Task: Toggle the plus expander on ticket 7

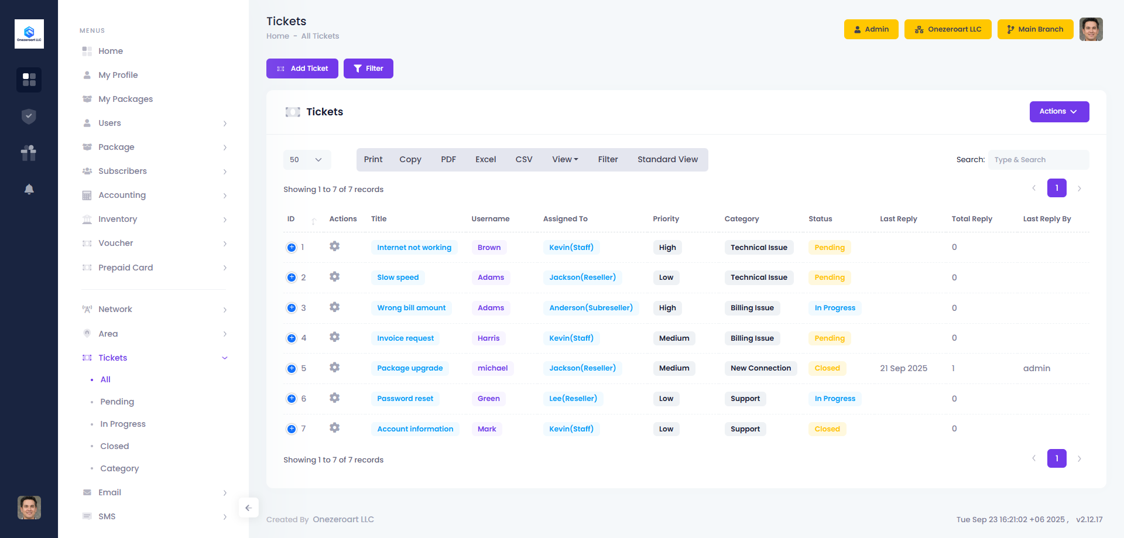Action: point(292,429)
